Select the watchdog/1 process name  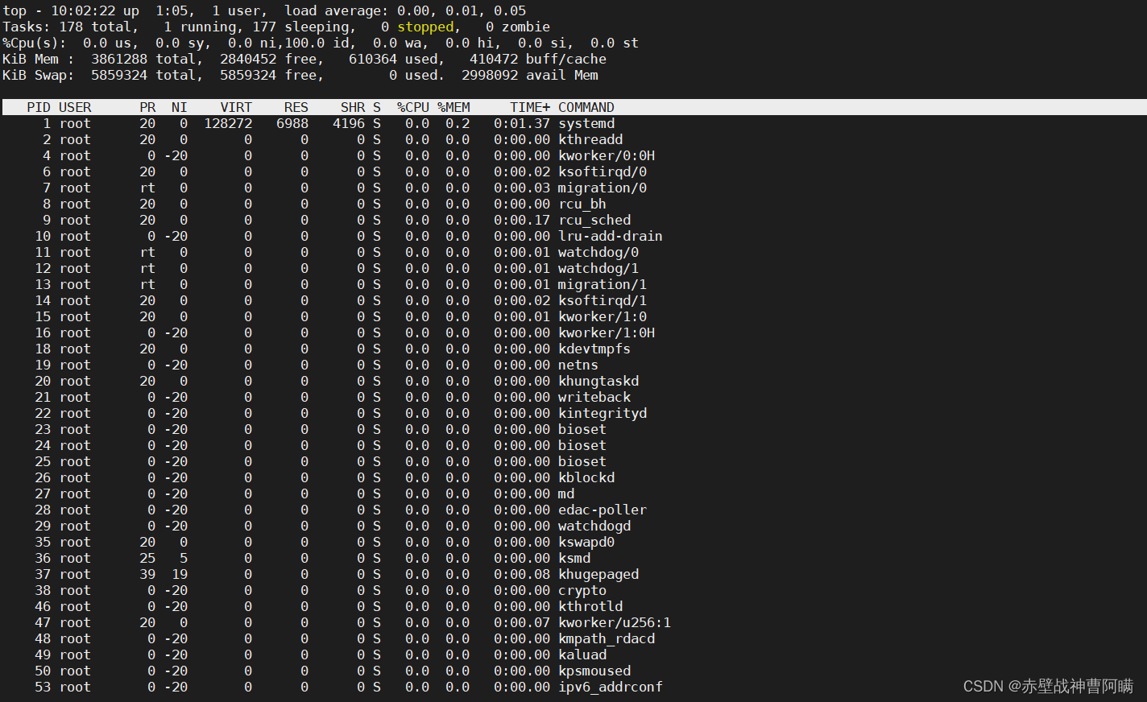598,268
